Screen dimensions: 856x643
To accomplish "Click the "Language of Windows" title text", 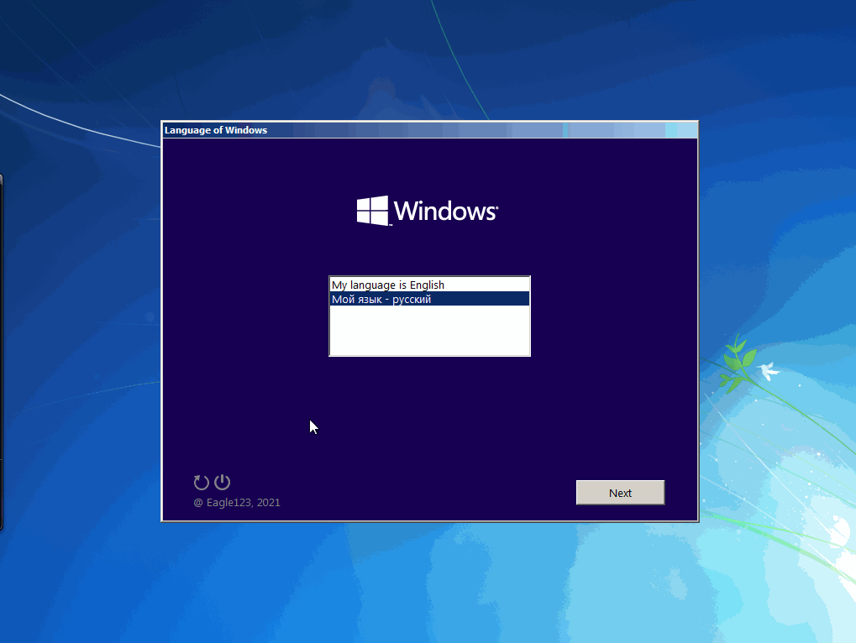I will 216,130.
